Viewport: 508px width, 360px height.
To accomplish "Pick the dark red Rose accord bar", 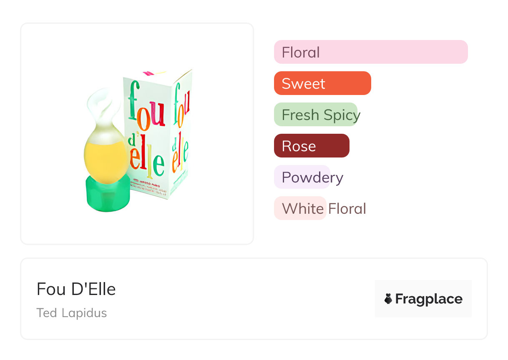I will click(311, 146).
